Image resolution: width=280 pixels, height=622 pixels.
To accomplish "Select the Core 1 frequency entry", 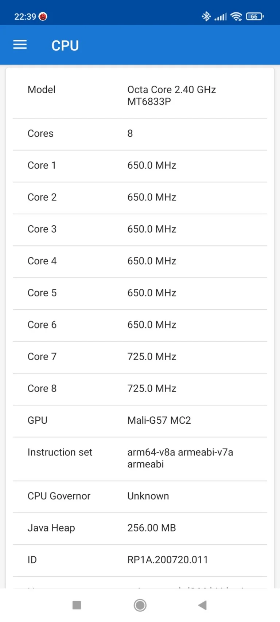I will click(x=140, y=166).
